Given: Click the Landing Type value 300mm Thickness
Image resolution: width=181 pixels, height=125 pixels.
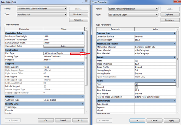Looking at the screenshot, I should pyautogui.click(x=64, y=57).
